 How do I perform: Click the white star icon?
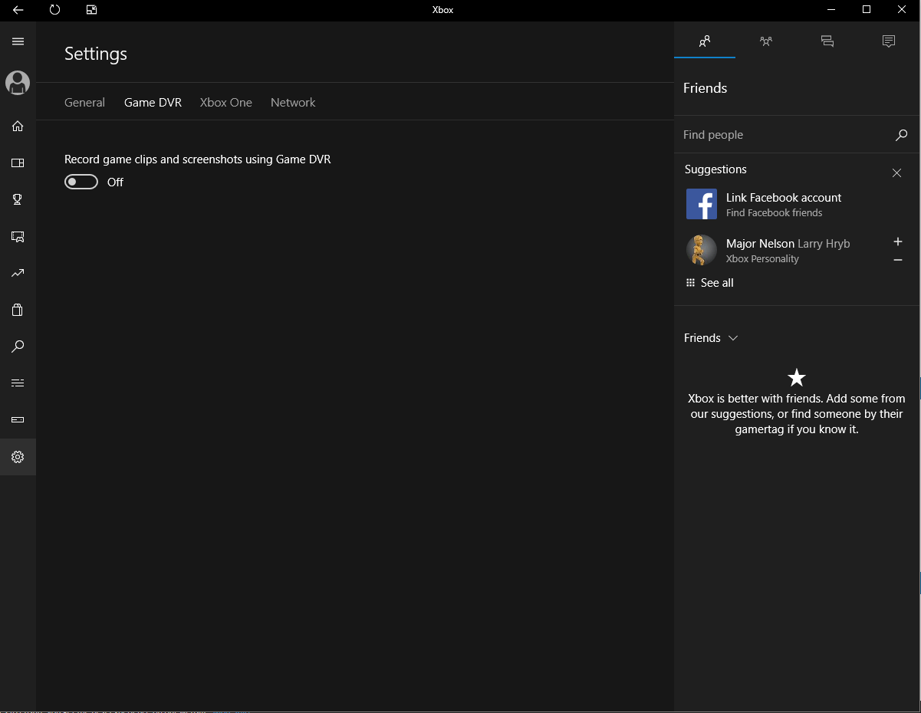(797, 377)
